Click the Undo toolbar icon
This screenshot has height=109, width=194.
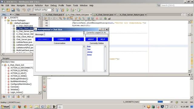pyautogui.click(x=24, y=10)
